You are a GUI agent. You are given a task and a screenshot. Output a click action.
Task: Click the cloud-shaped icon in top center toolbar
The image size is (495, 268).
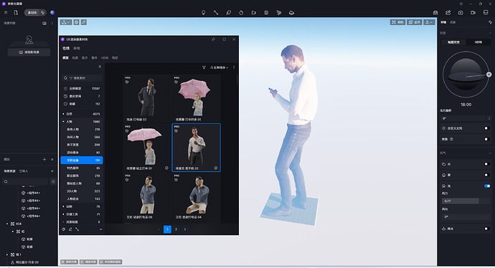click(291, 13)
